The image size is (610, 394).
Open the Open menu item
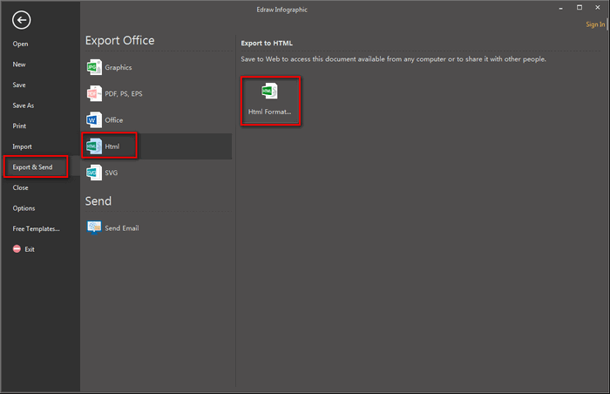[20, 44]
